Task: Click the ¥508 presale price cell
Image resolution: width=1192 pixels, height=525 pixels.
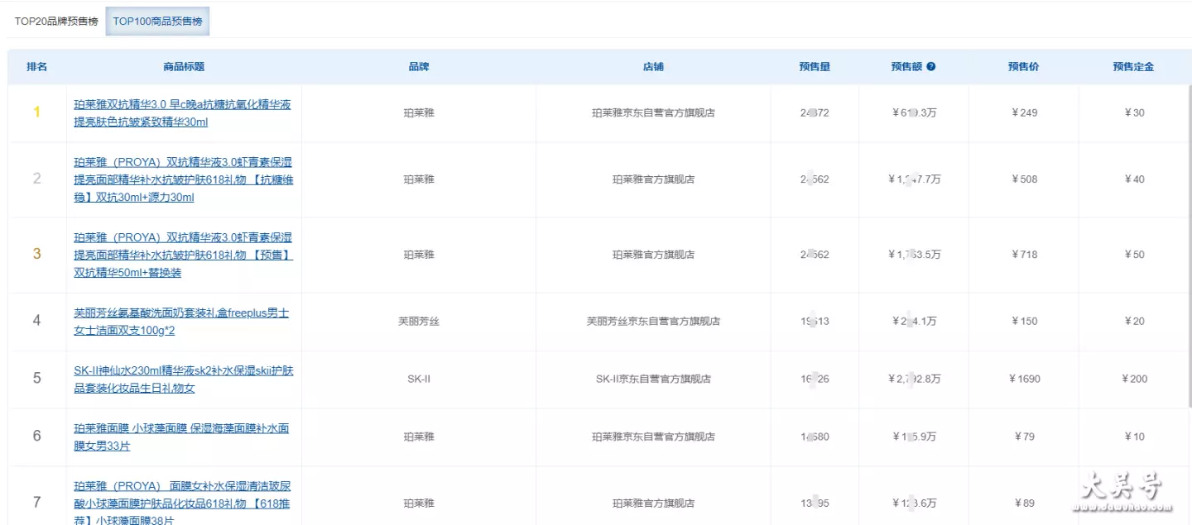Action: 1024,179
